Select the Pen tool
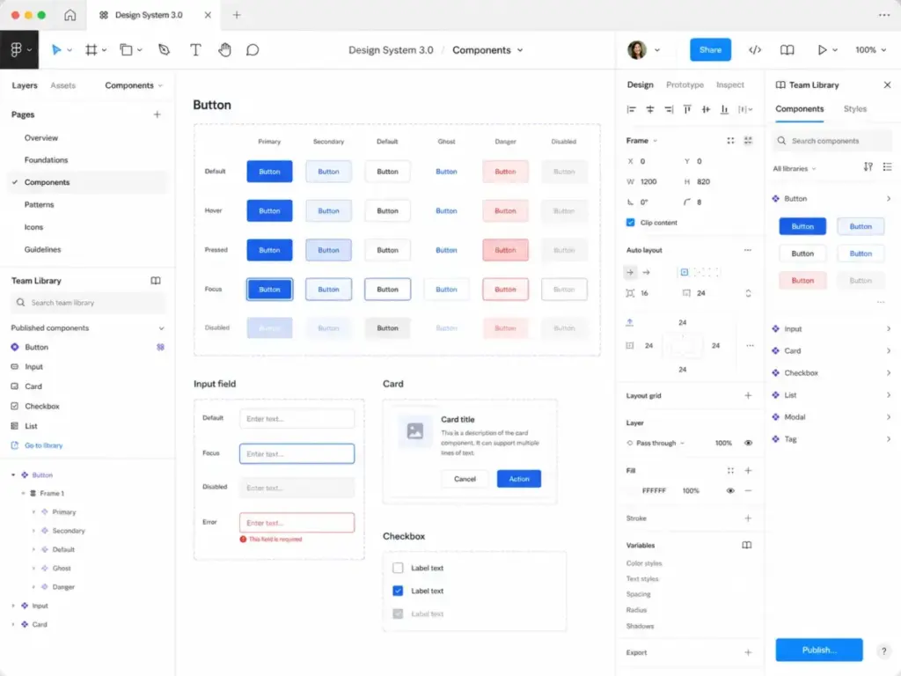 coord(165,50)
